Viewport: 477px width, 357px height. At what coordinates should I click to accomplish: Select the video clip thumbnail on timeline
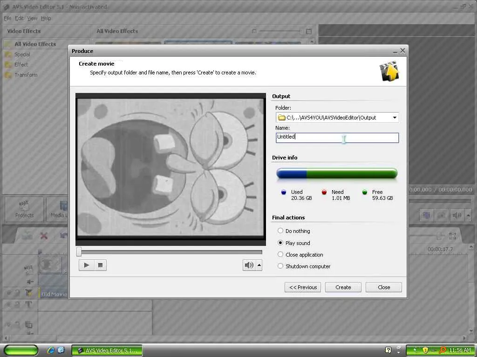tap(50, 264)
